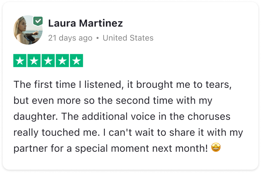Open the Laura Martinez reviewer name

point(85,23)
